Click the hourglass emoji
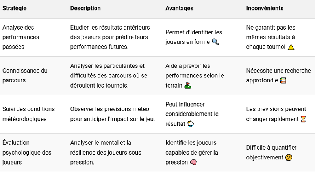Image resolution: width=315 pixels, height=172 pixels. tap(303, 119)
